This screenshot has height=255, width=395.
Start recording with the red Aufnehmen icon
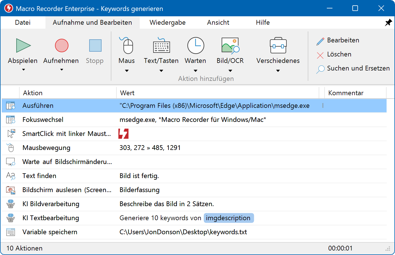point(61,45)
